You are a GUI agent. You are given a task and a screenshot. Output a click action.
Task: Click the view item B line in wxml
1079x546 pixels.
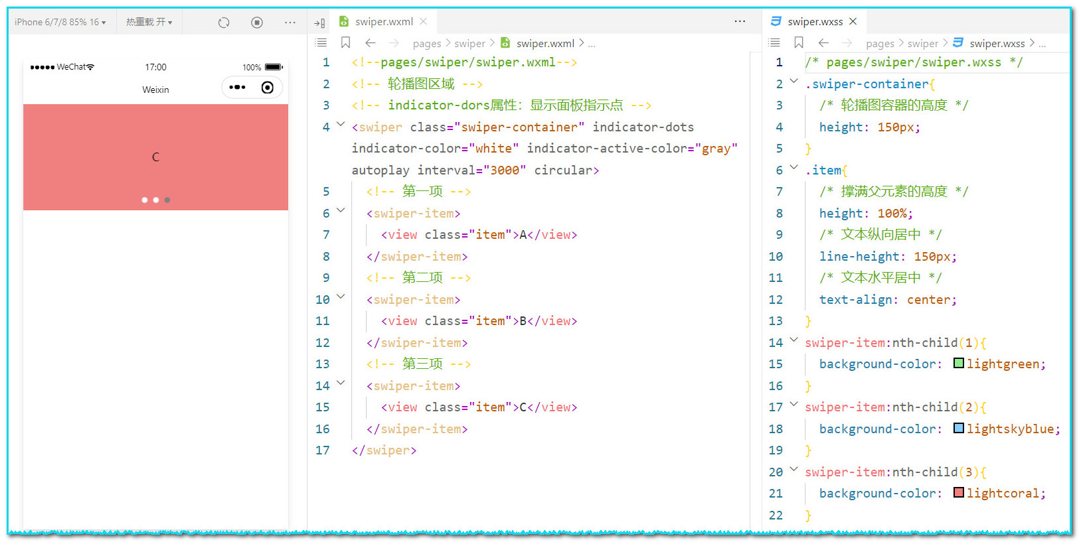coord(479,321)
